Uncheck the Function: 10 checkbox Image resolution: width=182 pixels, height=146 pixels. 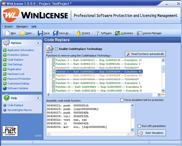[x=54, y=87]
